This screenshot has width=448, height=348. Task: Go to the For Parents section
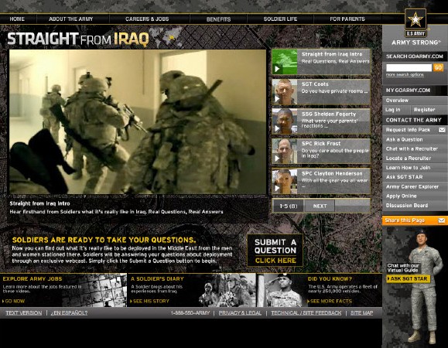pyautogui.click(x=347, y=19)
